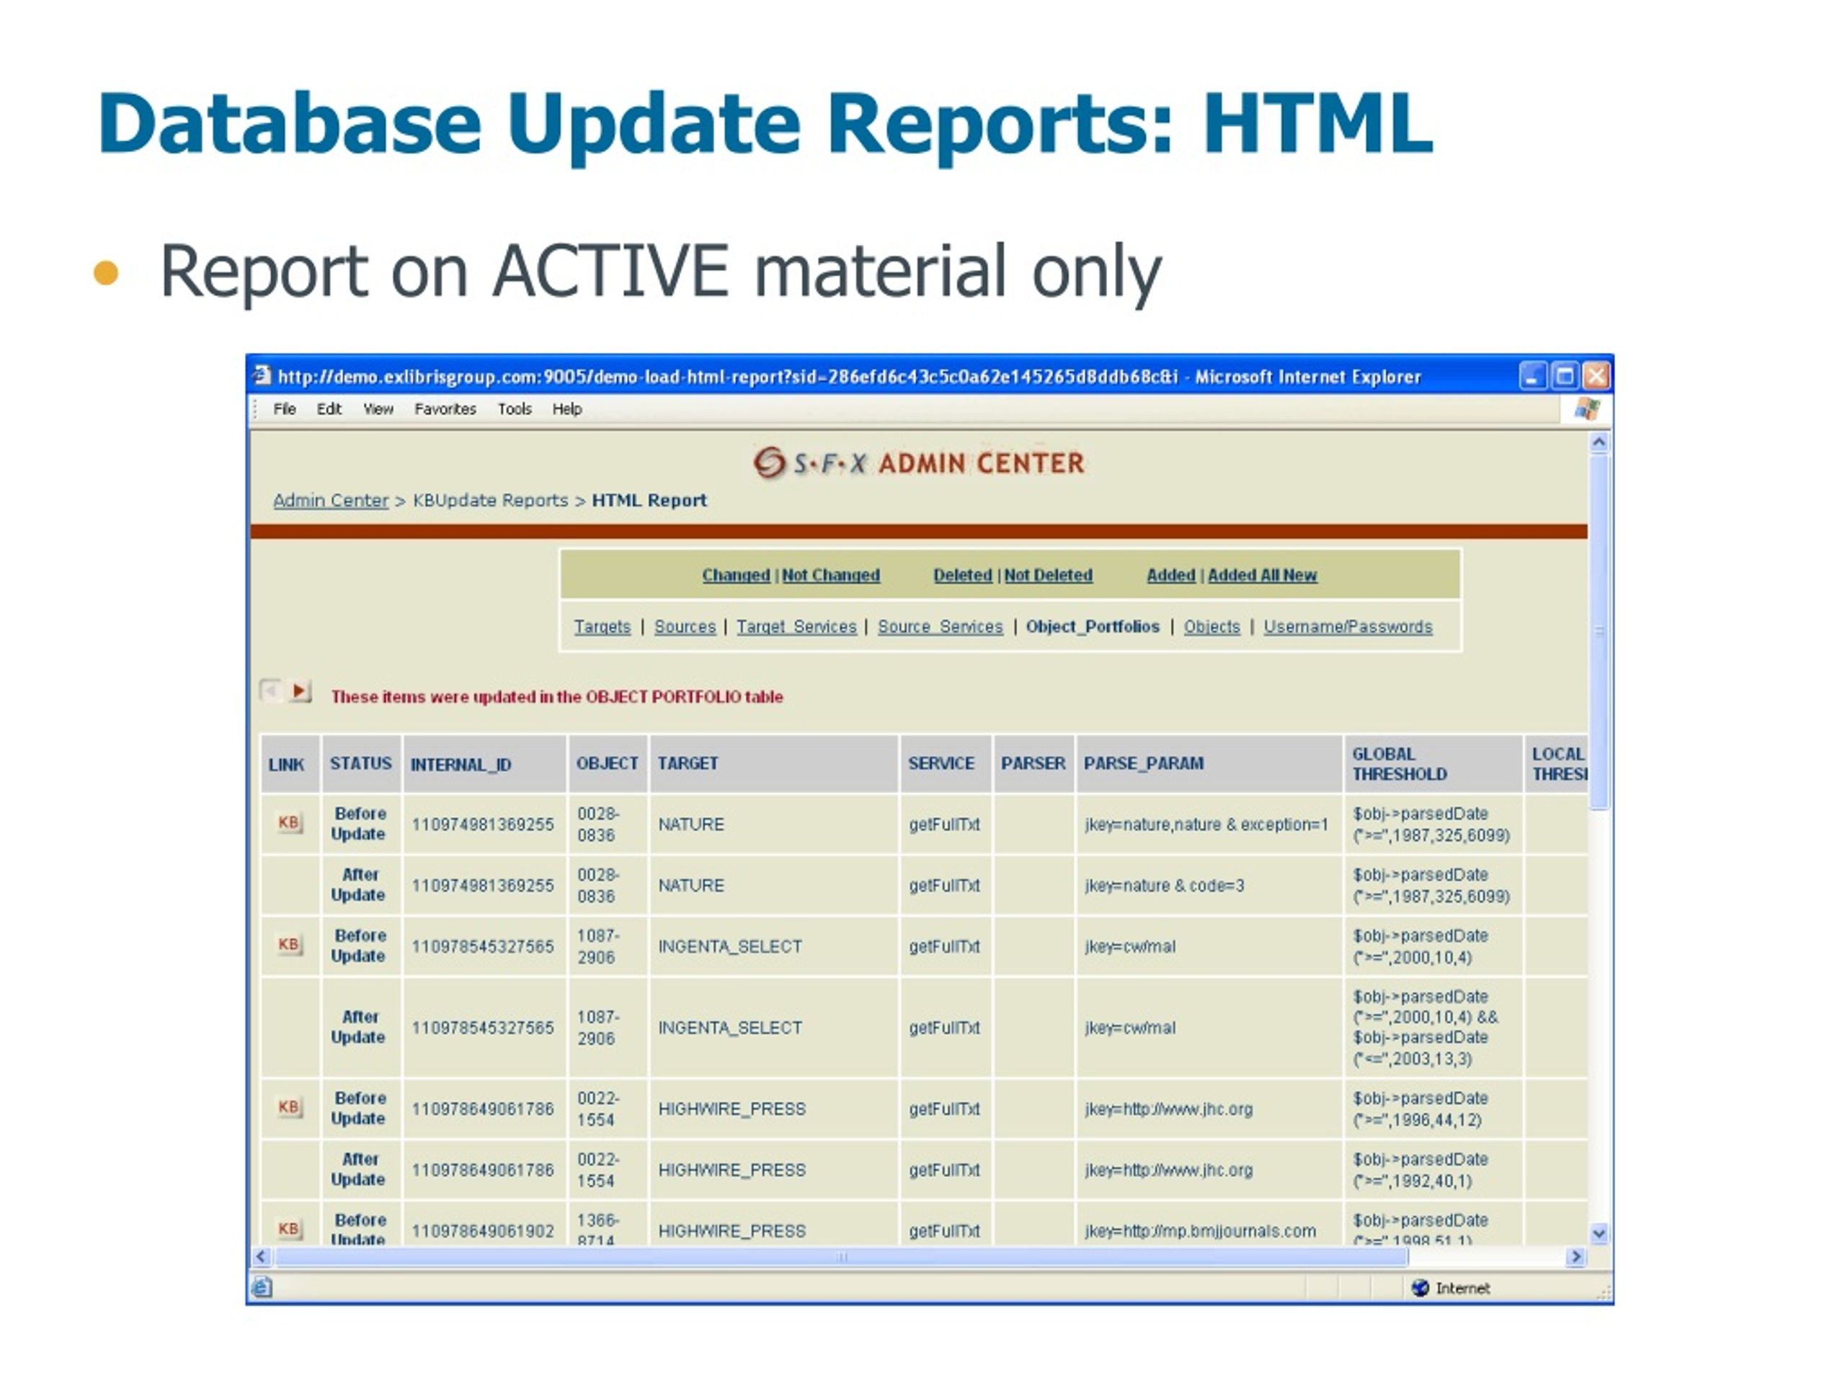The width and height of the screenshot is (1845, 1383).
Task: Click KB icon for 110978649061786 Before Update
Action: 288,1107
